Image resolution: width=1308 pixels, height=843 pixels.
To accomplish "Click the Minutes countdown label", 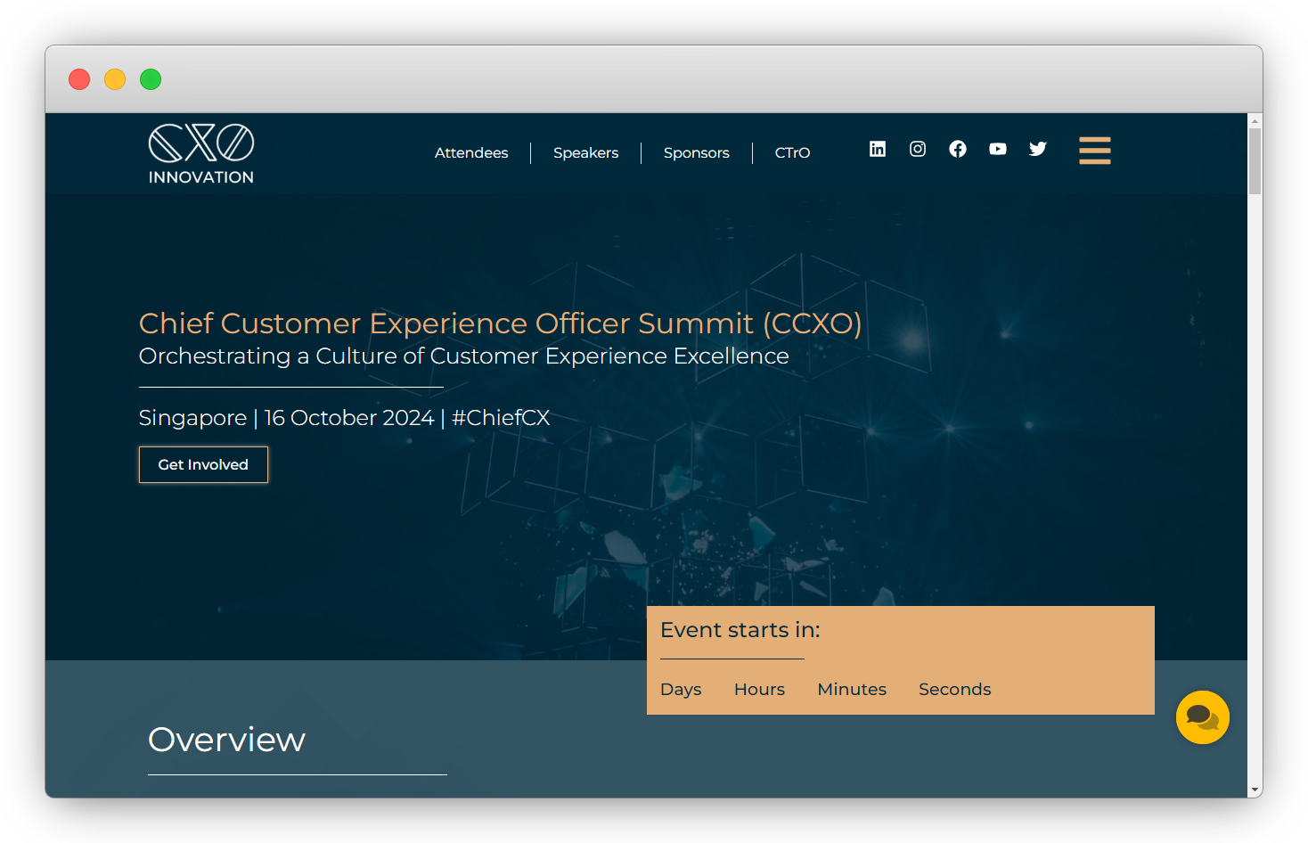I will coord(852,690).
